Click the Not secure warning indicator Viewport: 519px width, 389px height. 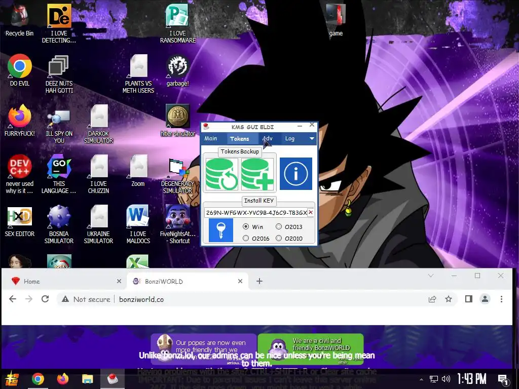pos(86,299)
